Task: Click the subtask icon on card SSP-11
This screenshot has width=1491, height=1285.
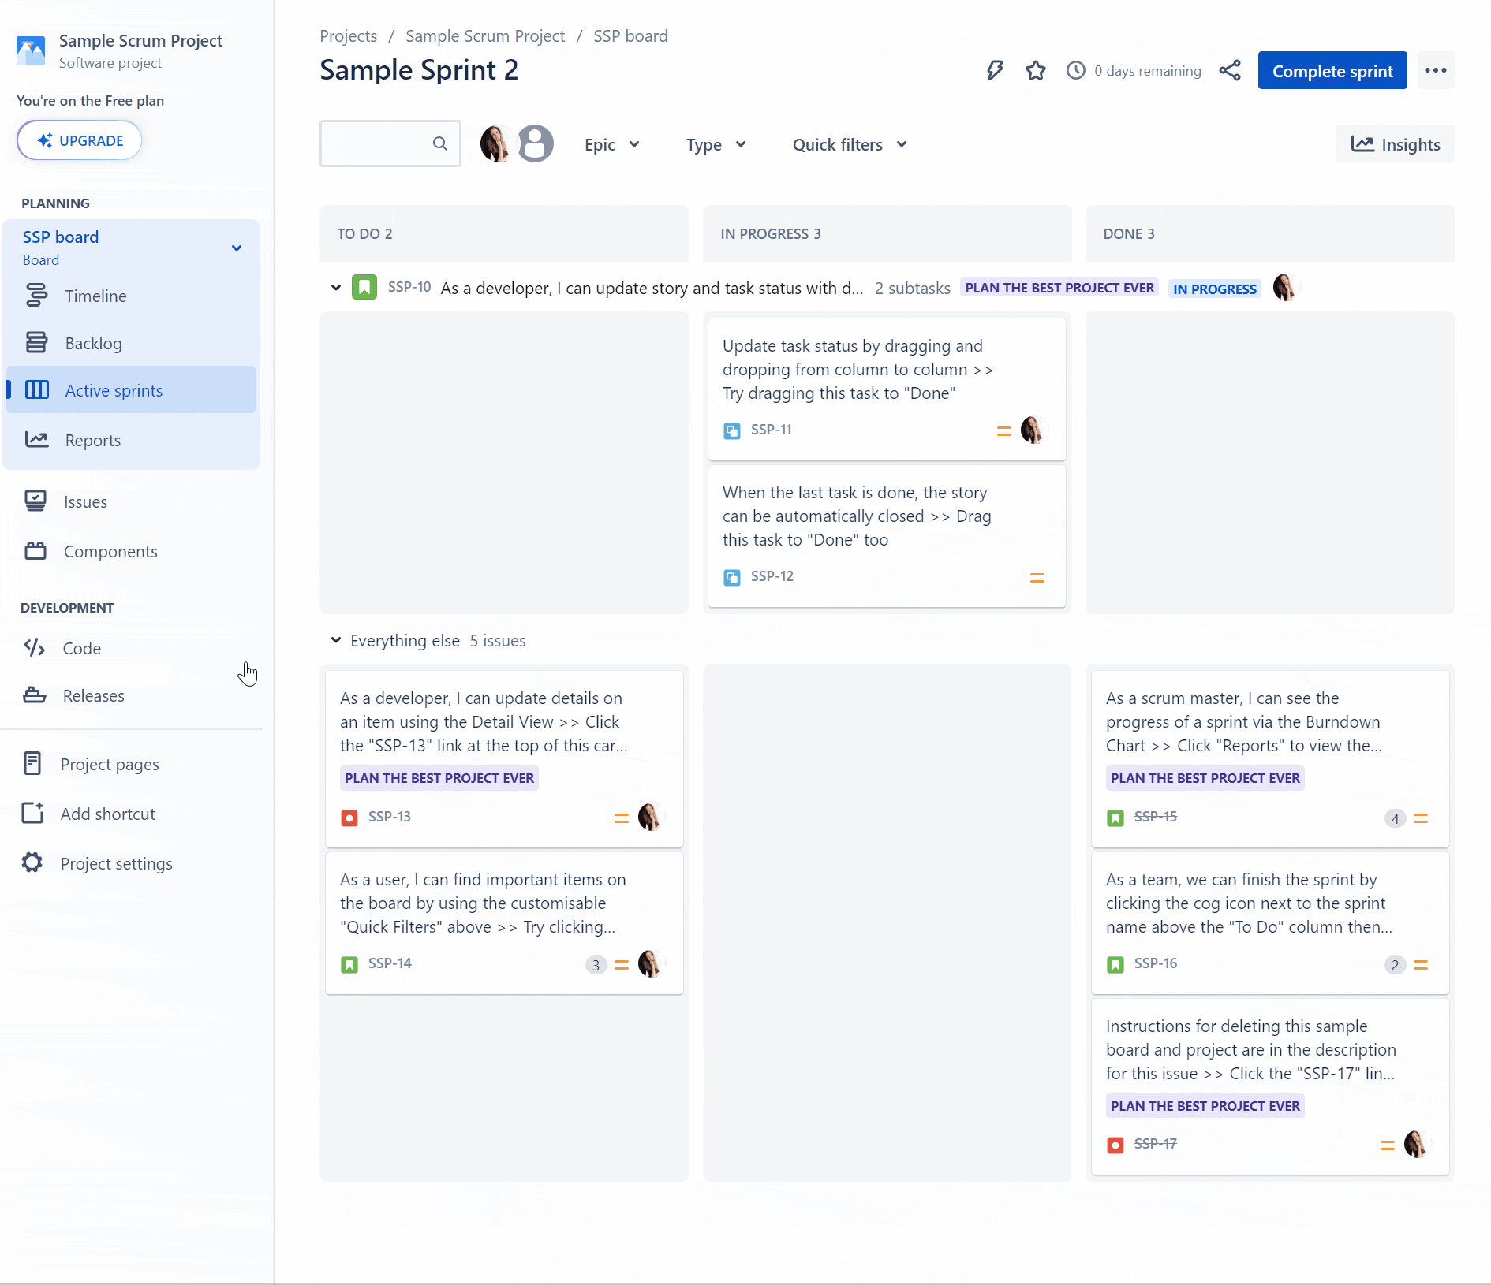Action: (732, 430)
